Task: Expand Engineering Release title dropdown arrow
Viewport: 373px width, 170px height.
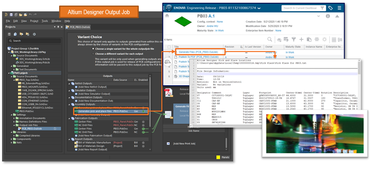Action: pos(259,8)
